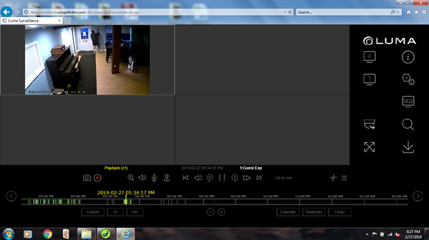The height and width of the screenshot is (240, 429).
Task: Select the 24h timeline range button
Action: (135, 212)
